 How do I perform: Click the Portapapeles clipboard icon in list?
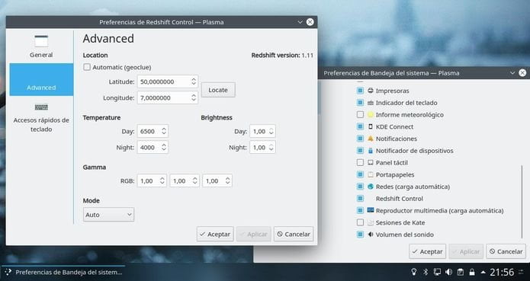click(371, 174)
